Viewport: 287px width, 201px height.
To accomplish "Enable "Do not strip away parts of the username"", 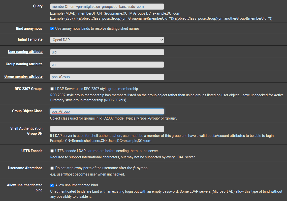I will point(52,168).
